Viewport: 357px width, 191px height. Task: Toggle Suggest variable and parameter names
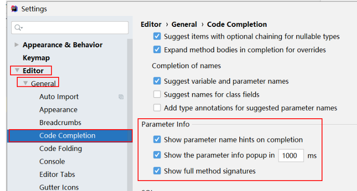point(157,81)
